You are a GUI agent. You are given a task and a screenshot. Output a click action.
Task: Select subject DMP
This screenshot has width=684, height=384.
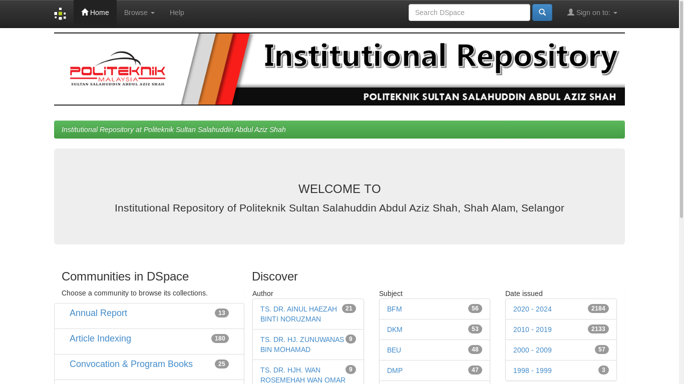coord(395,370)
